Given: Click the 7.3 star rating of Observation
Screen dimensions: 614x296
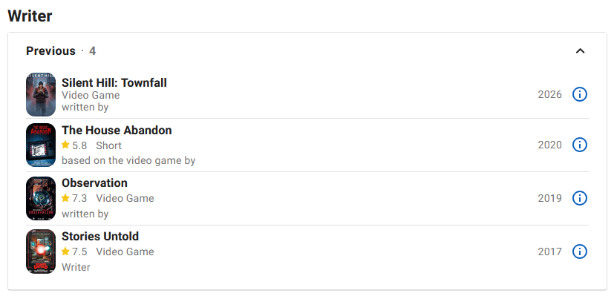Looking at the screenshot, I should pyautogui.click(x=74, y=198).
